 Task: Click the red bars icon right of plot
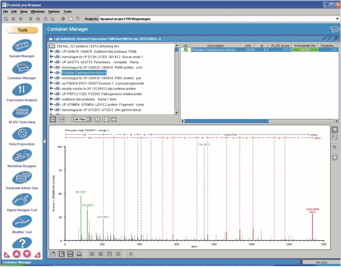(x=335, y=137)
